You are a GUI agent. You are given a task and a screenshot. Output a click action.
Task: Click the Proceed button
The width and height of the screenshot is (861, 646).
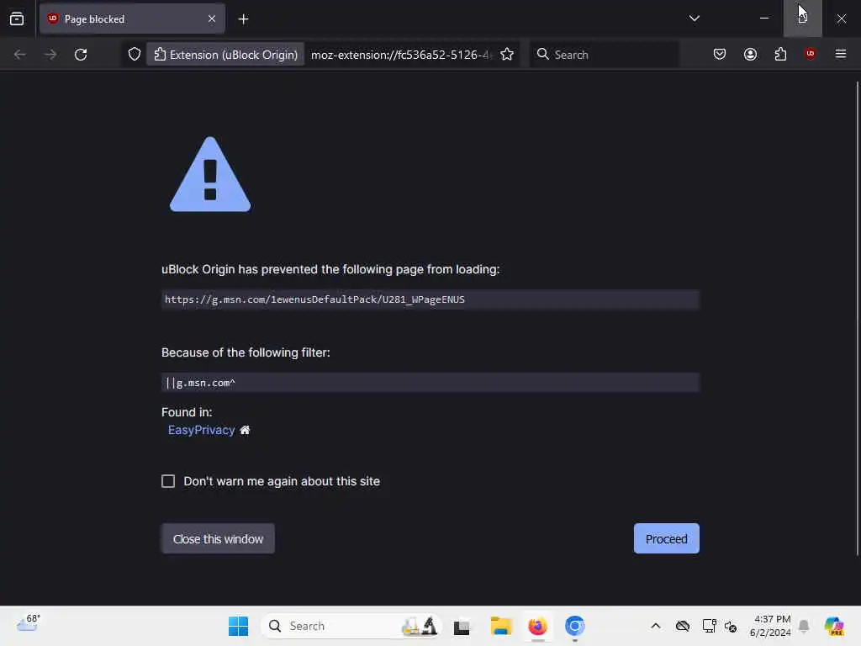pyautogui.click(x=666, y=539)
